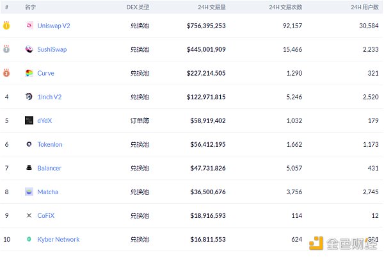Open the CoFiX link
Screen dimensions: 384x257
click(46, 215)
